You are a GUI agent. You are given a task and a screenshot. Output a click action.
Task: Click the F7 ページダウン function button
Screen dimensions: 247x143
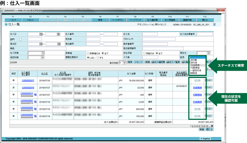click(x=118, y=20)
